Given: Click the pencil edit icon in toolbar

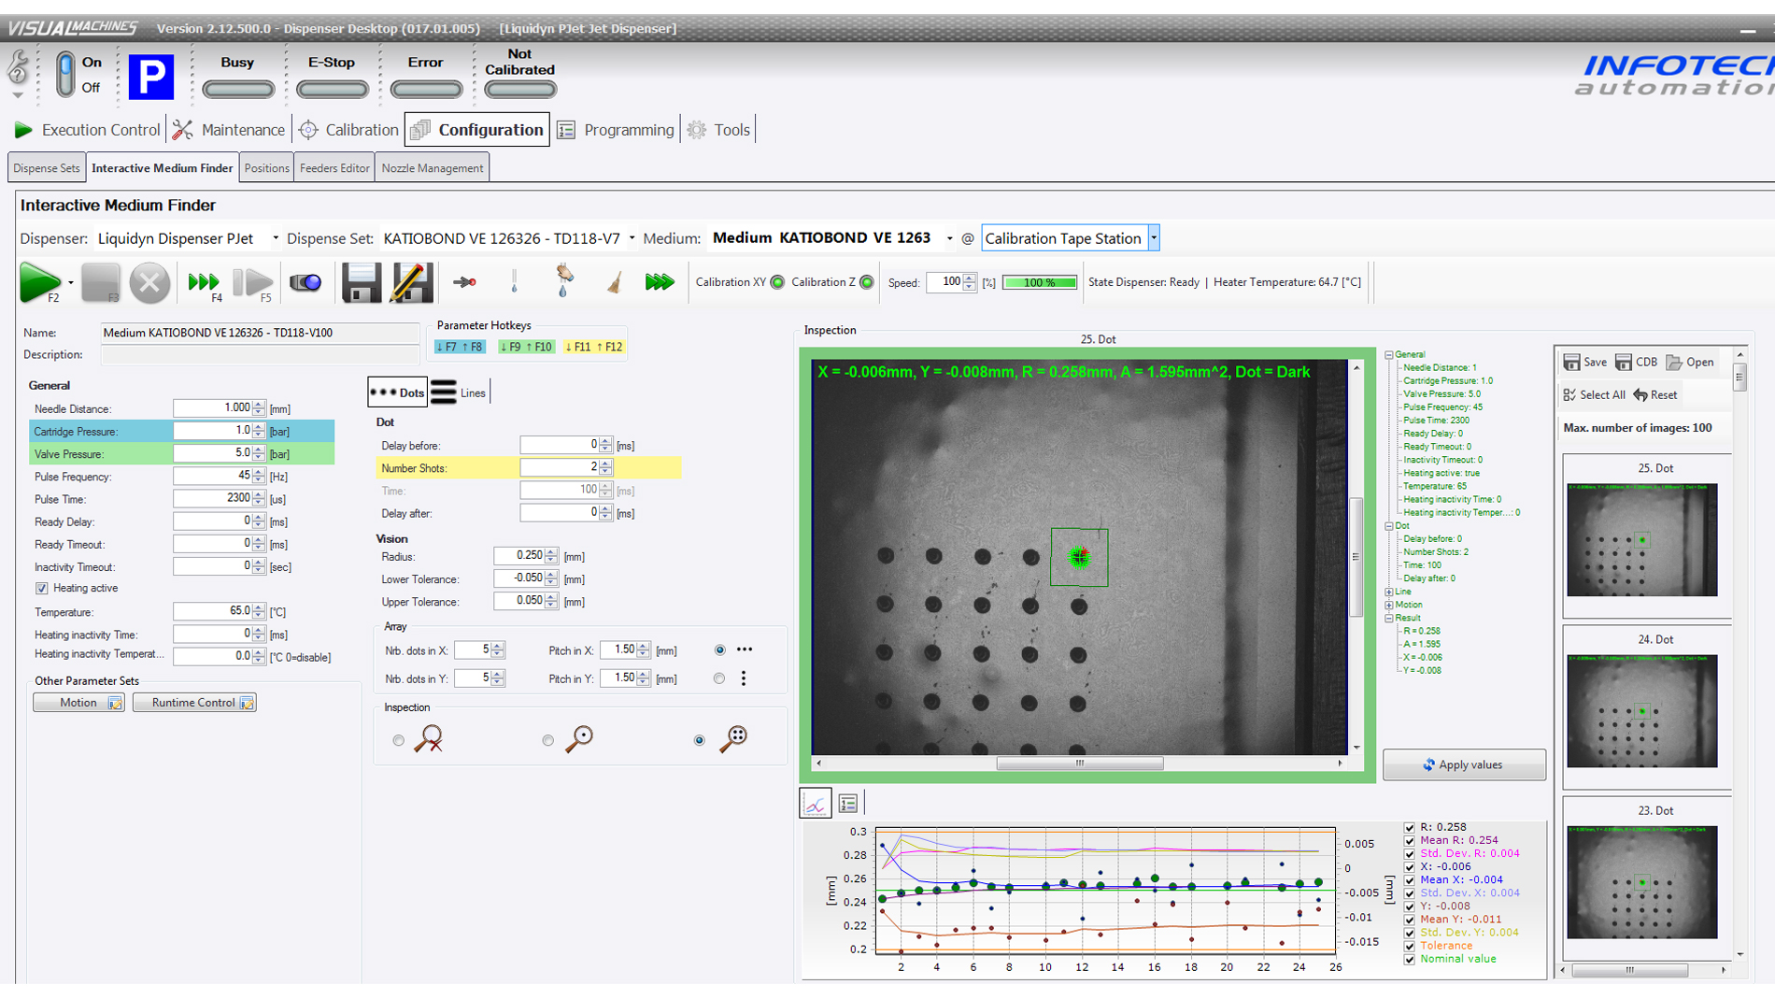Looking at the screenshot, I should 411,282.
